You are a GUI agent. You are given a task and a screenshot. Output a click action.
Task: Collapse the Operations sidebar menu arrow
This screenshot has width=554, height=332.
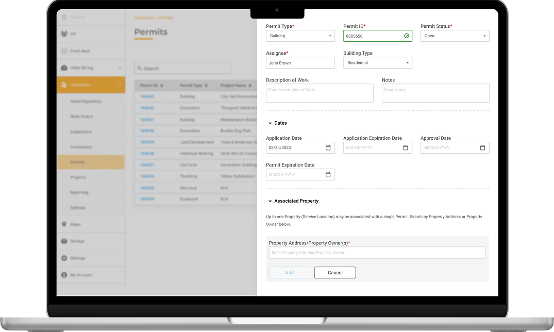[120, 85]
